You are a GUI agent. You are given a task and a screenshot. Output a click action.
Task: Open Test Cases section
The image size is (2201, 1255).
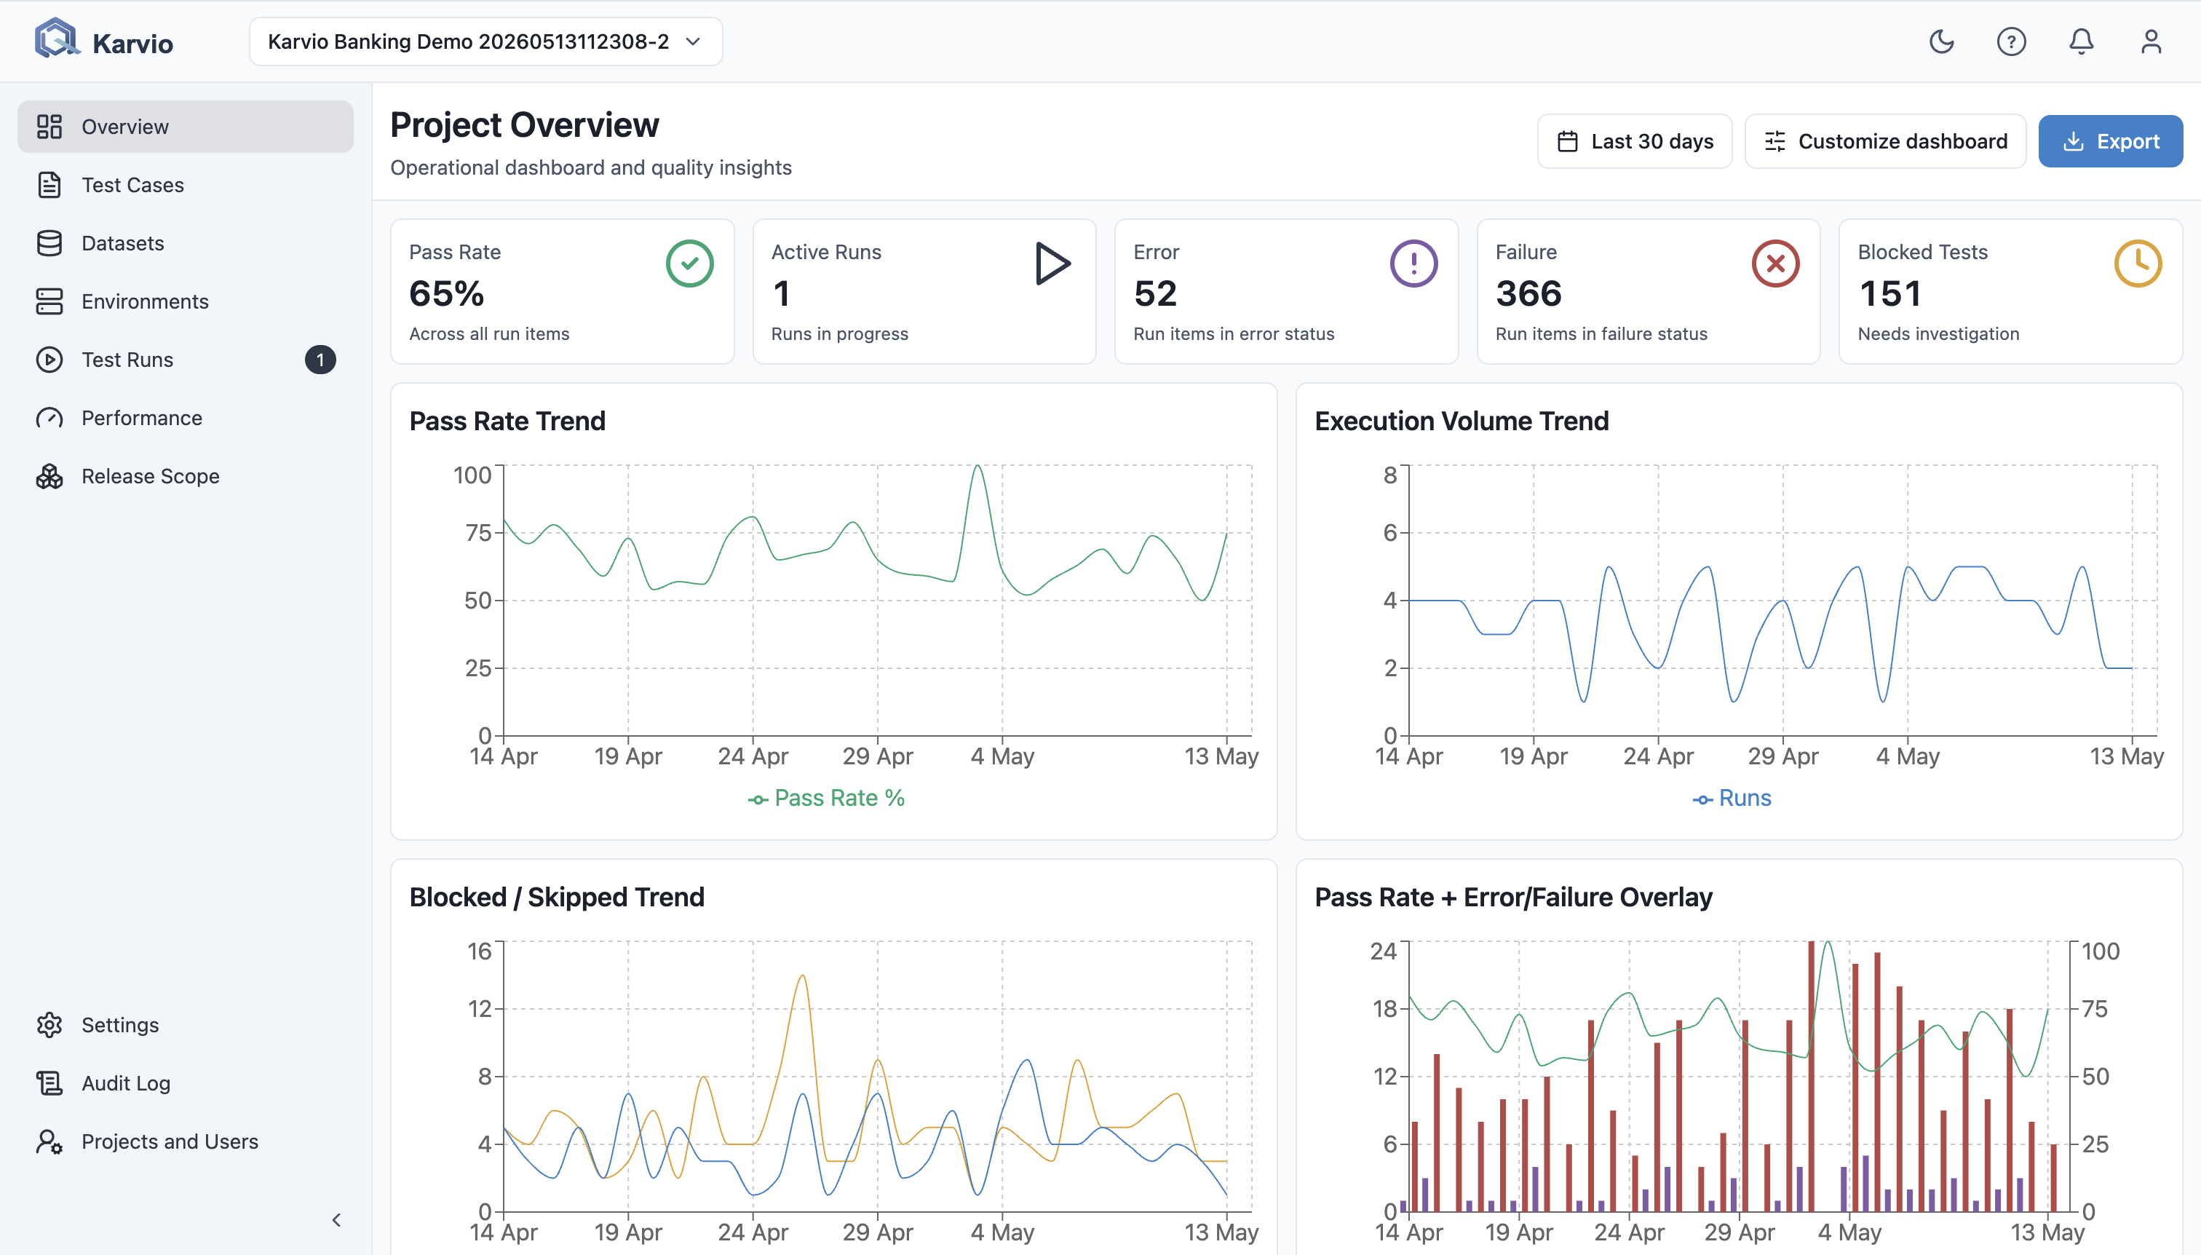click(186, 184)
